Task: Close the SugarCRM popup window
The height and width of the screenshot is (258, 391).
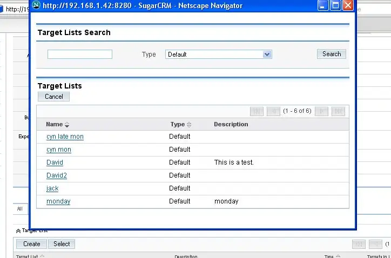Action: pyautogui.click(x=348, y=5)
